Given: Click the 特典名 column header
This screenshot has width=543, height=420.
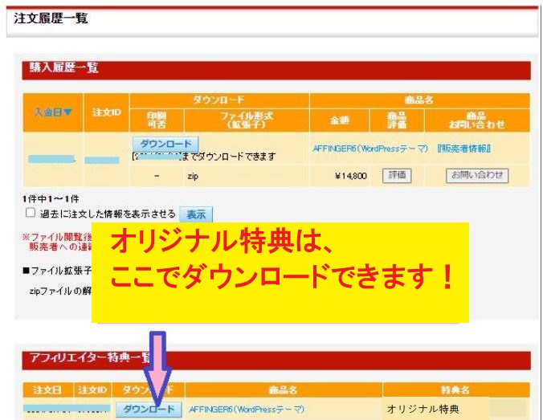Looking at the screenshot, I should pos(455,389).
